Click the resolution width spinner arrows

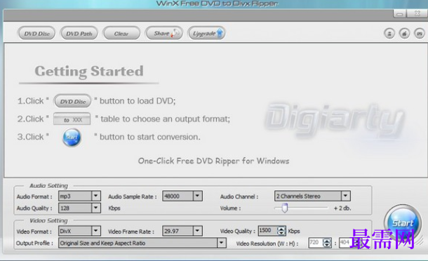click(x=327, y=243)
